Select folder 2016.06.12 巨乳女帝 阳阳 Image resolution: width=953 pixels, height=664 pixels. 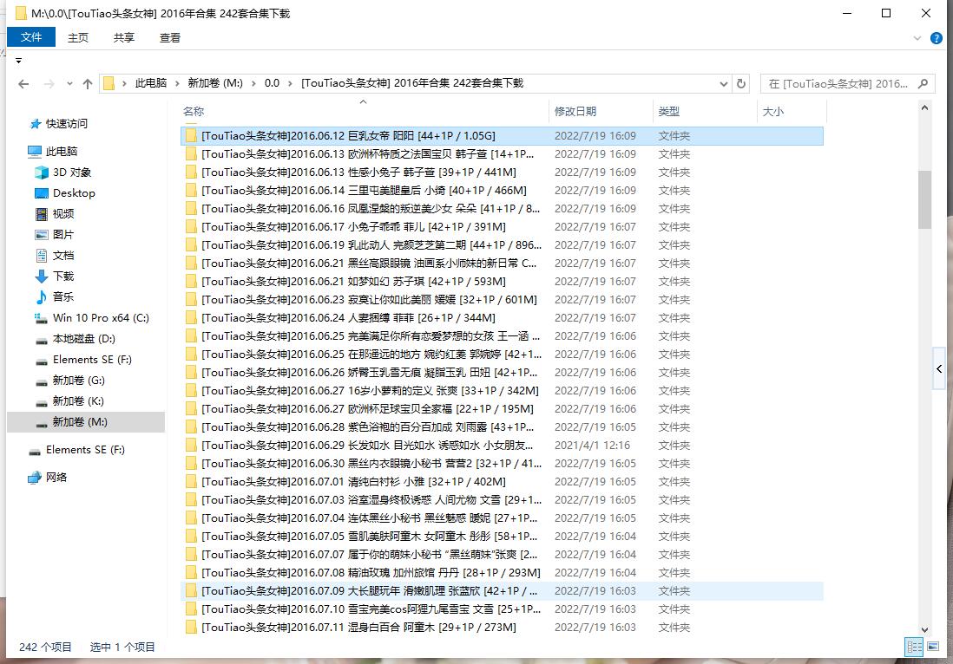pos(502,136)
